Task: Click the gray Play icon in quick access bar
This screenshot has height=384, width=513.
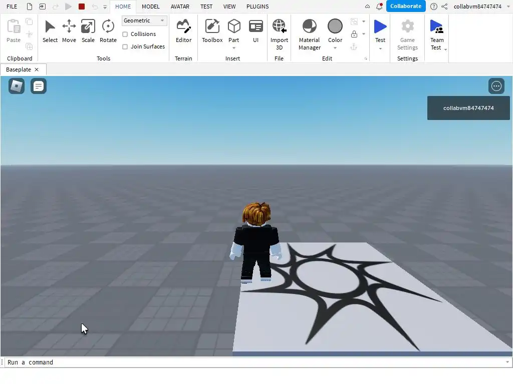Action: tap(68, 6)
